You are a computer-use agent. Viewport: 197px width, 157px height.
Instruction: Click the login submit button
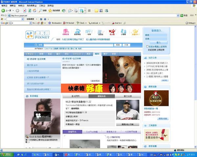(159, 43)
